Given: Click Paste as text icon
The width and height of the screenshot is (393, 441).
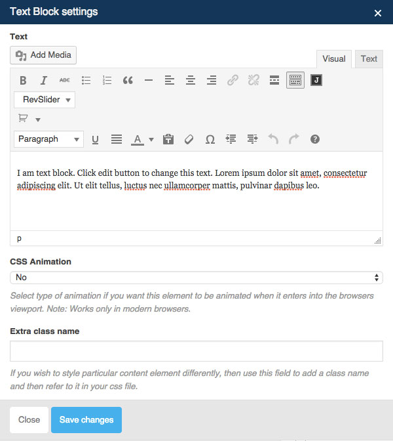Looking at the screenshot, I should 168,139.
